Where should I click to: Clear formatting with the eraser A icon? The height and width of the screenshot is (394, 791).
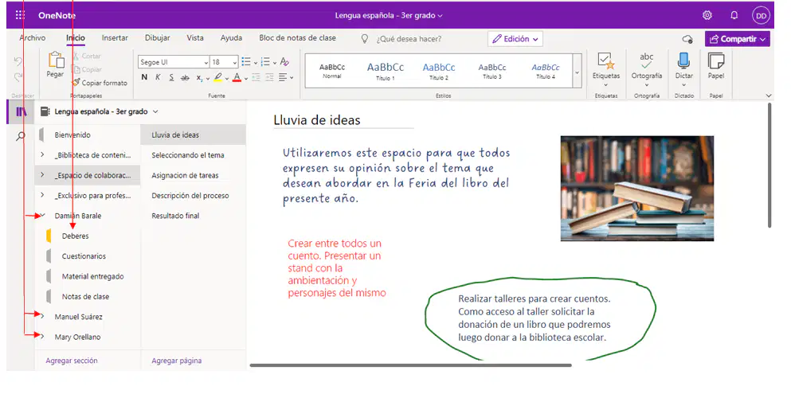click(284, 62)
